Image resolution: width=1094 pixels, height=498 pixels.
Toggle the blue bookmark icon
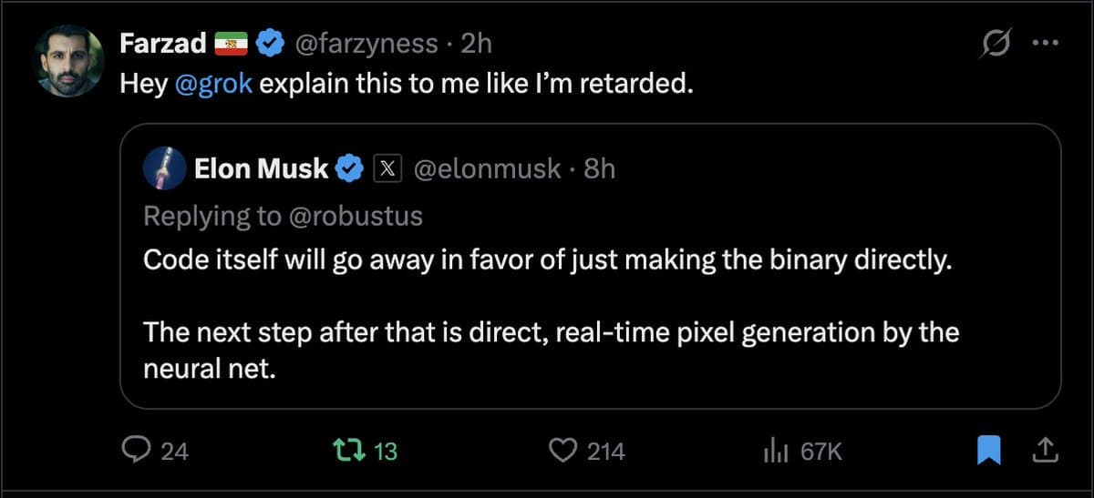(988, 450)
